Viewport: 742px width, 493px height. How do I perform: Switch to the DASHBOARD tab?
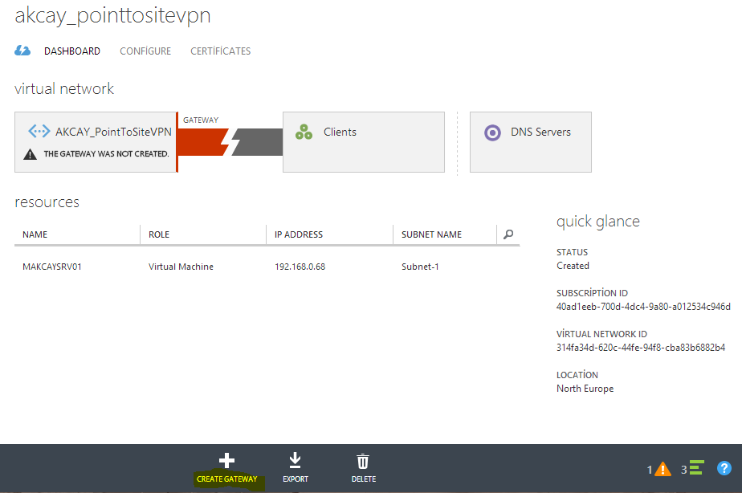[72, 51]
